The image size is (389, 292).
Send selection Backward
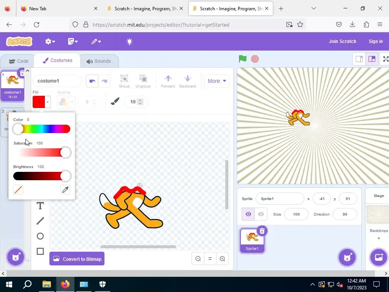pos(188,81)
